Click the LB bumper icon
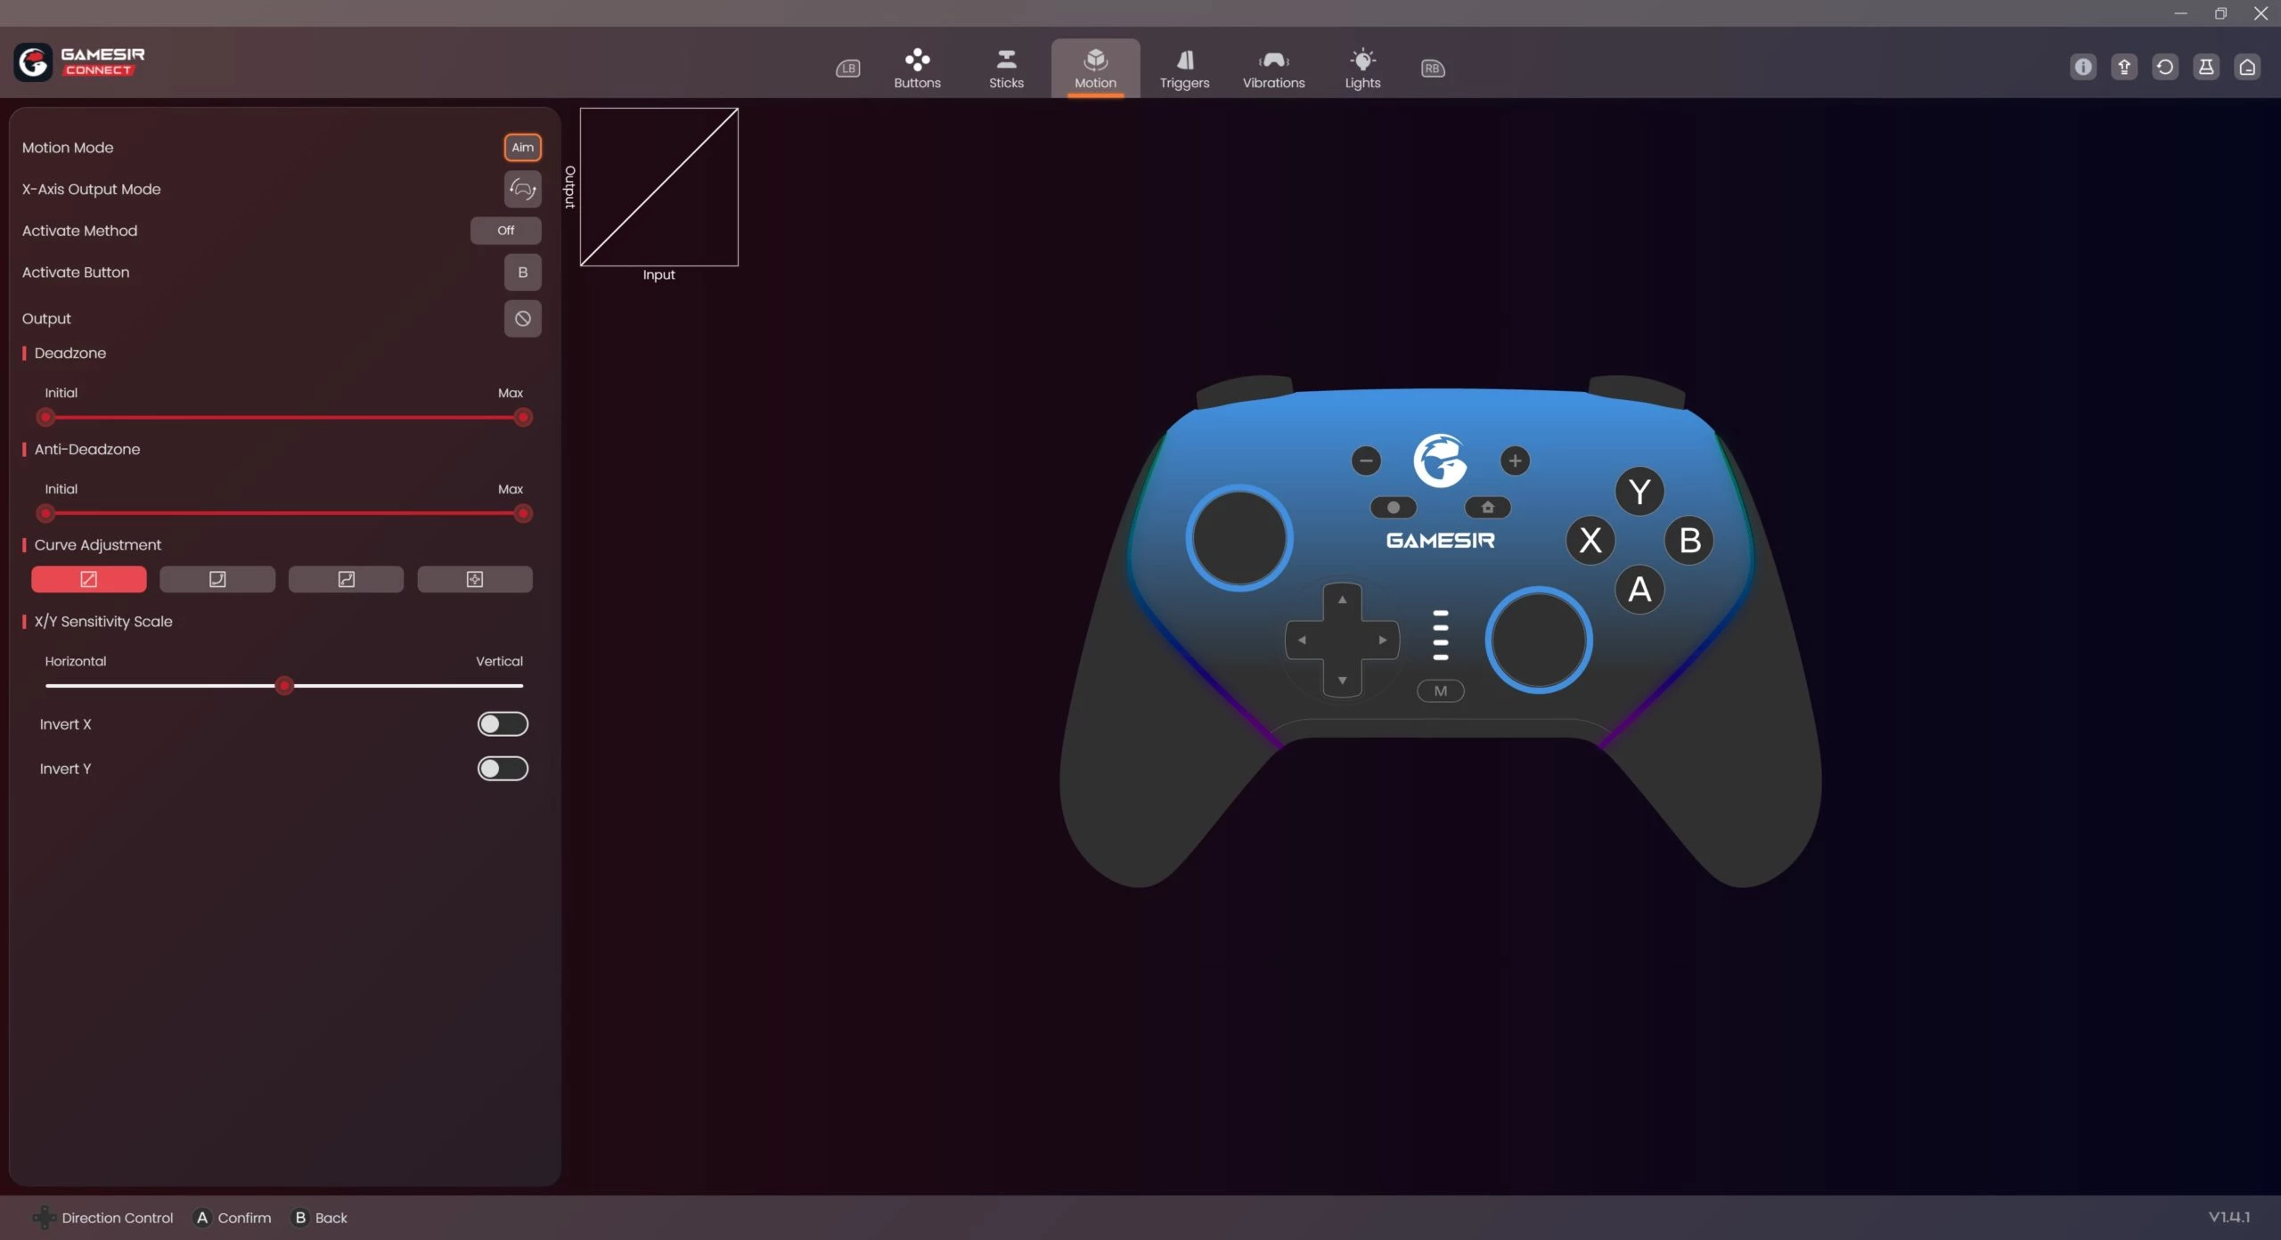Image resolution: width=2281 pixels, height=1240 pixels. 847,69
